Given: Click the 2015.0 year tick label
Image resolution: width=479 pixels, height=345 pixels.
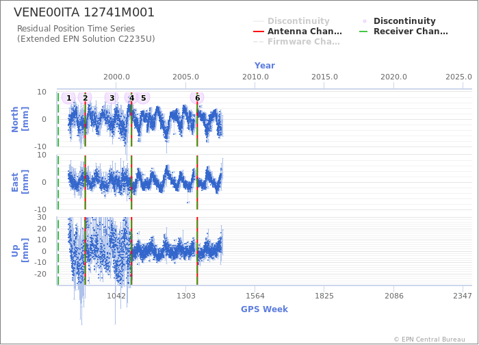Looking at the screenshot, I should tap(324, 77).
